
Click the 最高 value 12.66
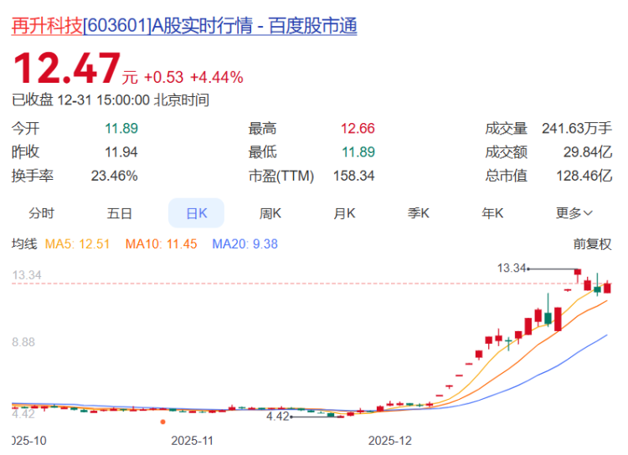(358, 129)
